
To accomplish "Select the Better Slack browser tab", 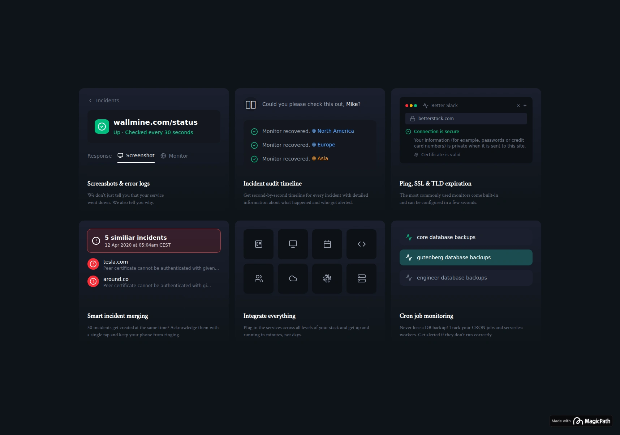I will click(440, 106).
